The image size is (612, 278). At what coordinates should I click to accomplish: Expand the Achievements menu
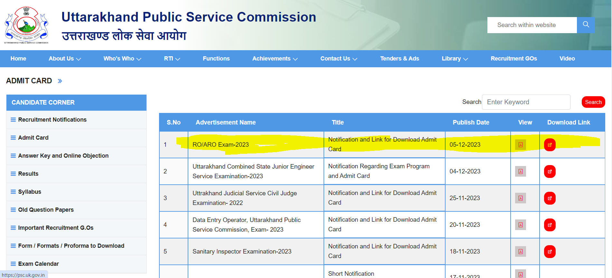275,59
